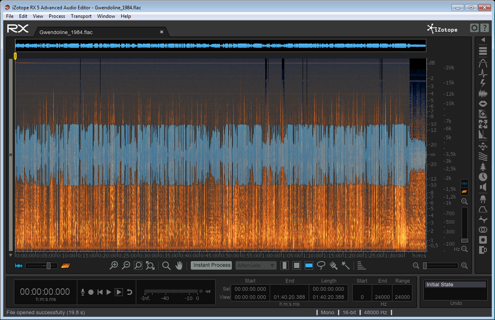Open the File menu
The height and width of the screenshot is (320, 495).
click(10, 16)
